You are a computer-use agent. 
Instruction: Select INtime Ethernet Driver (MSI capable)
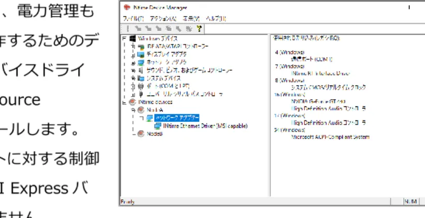coord(205,126)
